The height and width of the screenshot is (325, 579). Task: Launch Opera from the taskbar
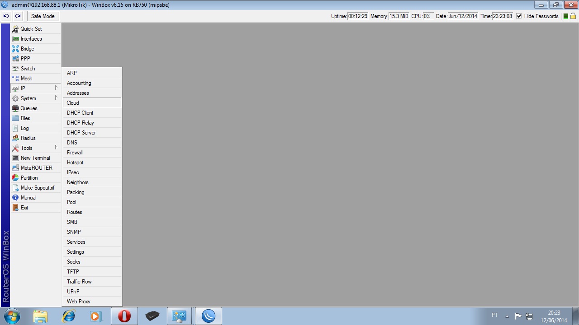pyautogui.click(x=124, y=316)
